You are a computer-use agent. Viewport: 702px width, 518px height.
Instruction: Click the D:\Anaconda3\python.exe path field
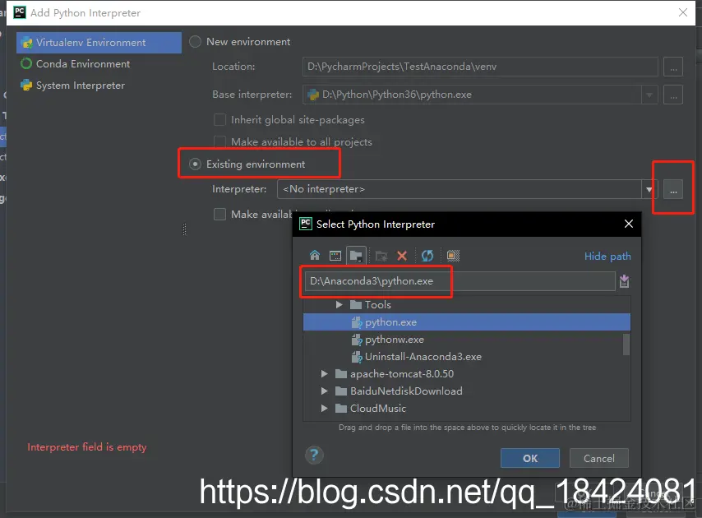click(x=460, y=281)
